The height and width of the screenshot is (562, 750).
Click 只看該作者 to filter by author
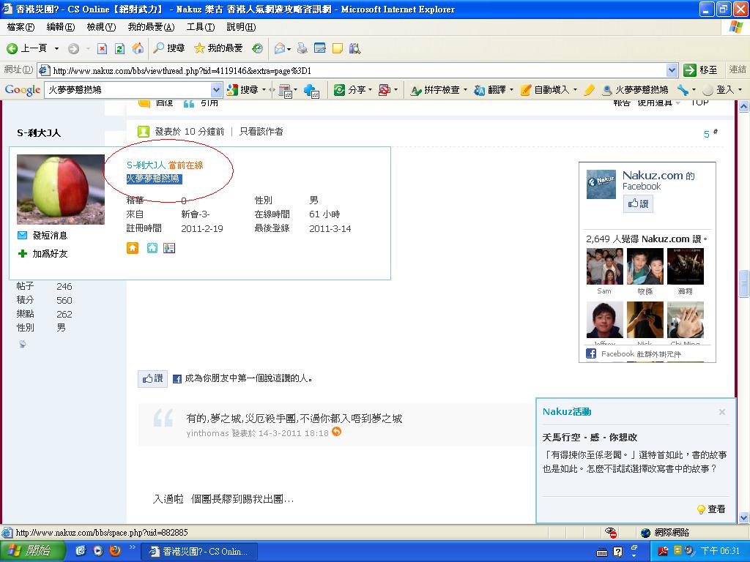(261, 132)
